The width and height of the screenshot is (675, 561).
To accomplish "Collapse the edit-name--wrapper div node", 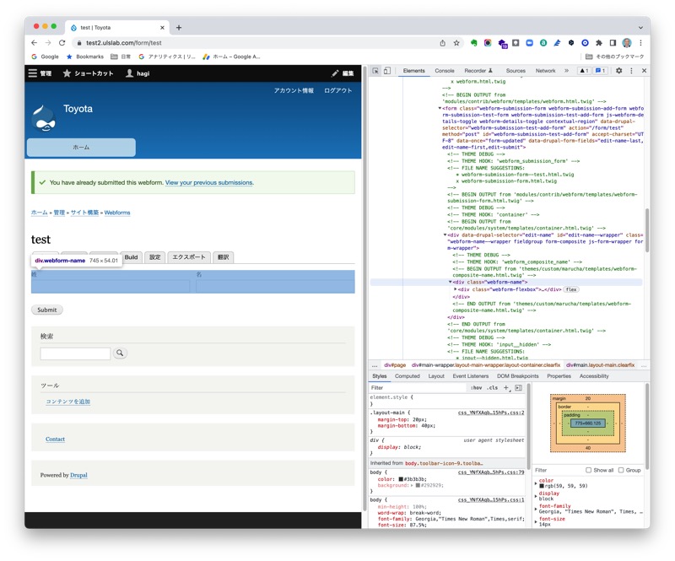I will 445,235.
